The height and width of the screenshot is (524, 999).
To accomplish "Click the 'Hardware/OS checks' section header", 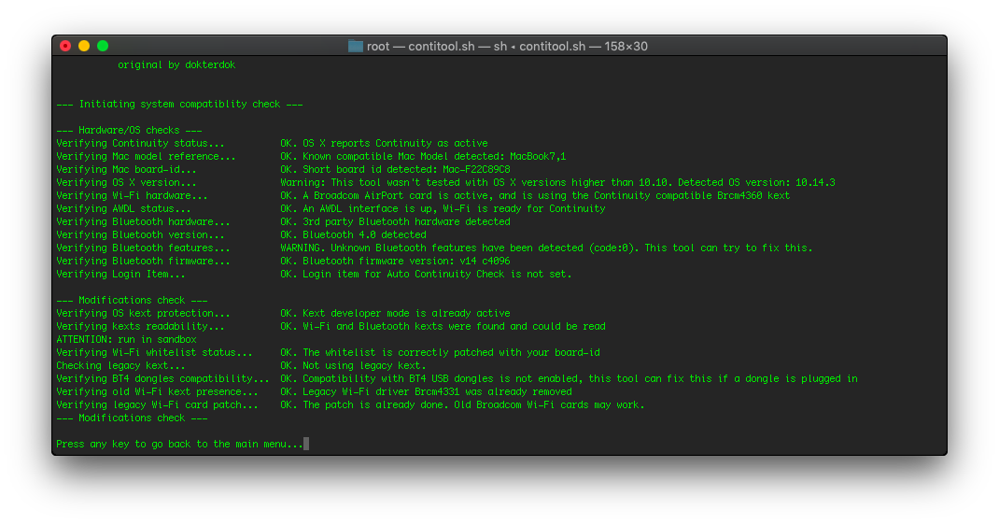I will pos(129,130).
